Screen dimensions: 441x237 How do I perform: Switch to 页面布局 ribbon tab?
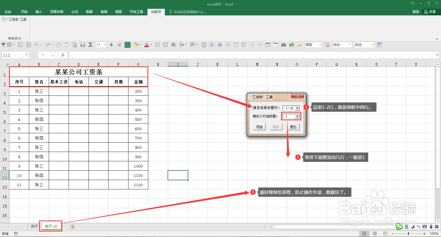click(57, 12)
